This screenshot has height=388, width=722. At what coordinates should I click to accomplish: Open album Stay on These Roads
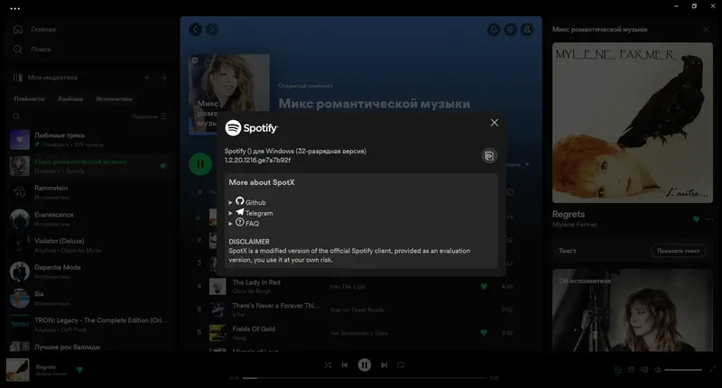[x=356, y=309]
